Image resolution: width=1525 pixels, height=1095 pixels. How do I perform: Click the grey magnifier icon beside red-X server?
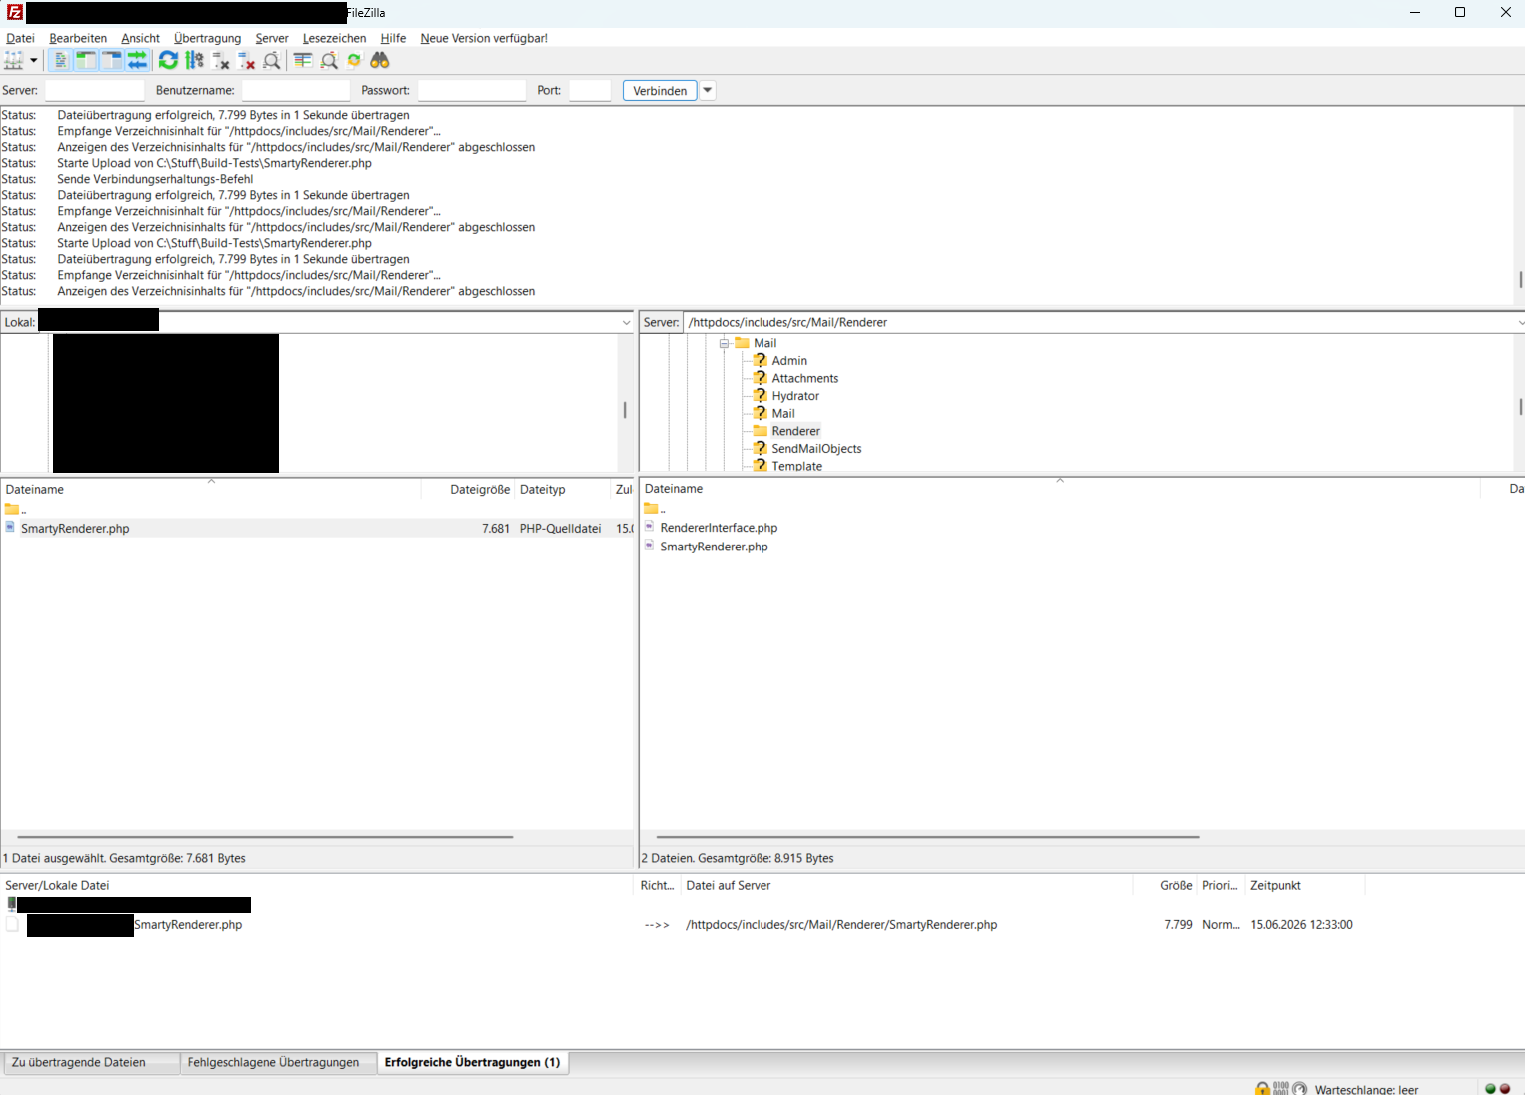tap(271, 61)
